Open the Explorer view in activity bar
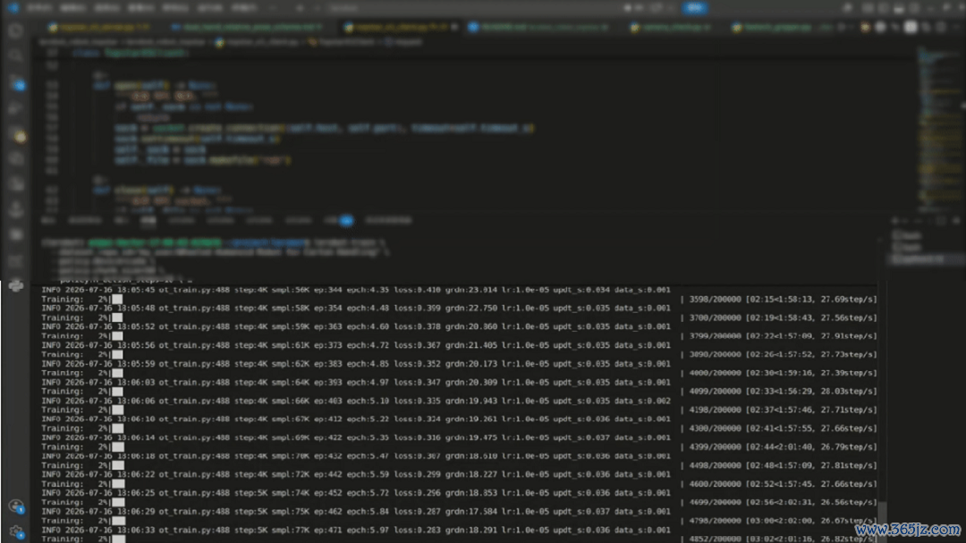 pyautogui.click(x=16, y=30)
